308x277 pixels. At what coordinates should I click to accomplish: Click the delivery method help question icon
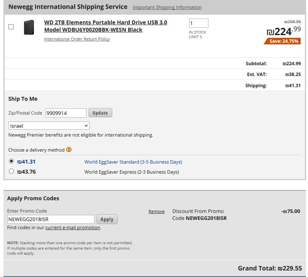click(69, 150)
